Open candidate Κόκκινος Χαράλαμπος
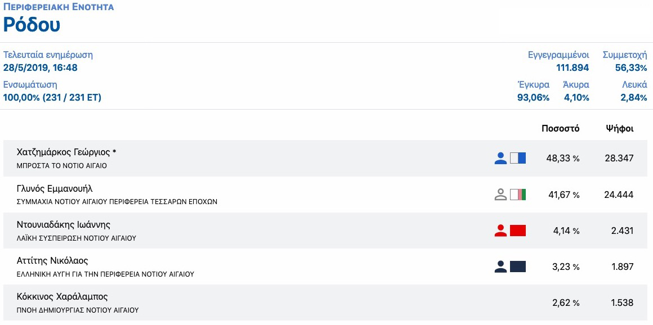 tap(62, 296)
